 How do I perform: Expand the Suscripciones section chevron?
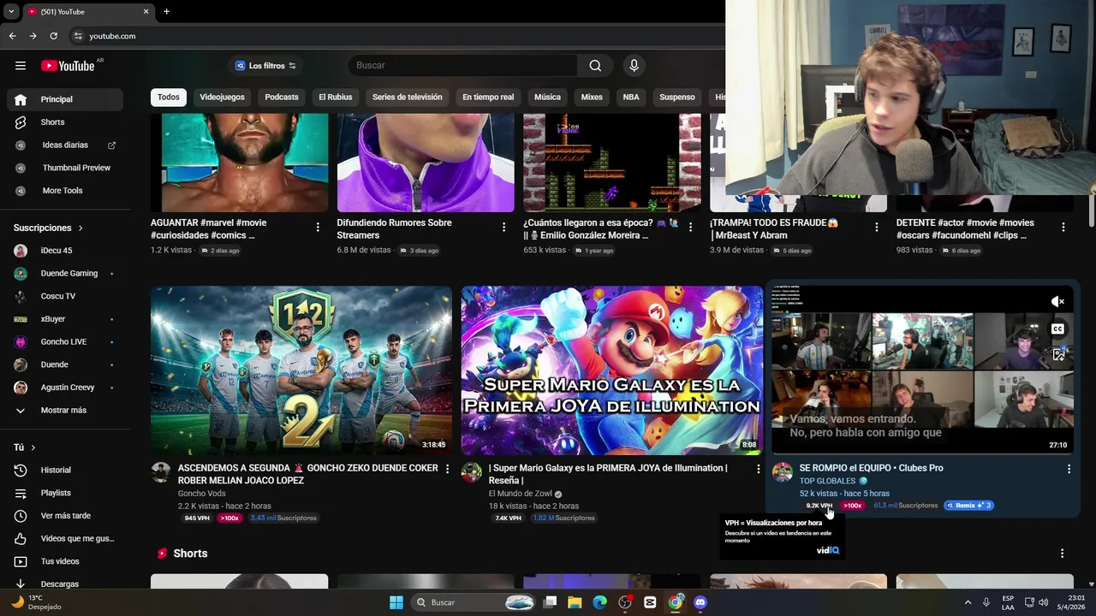point(80,228)
